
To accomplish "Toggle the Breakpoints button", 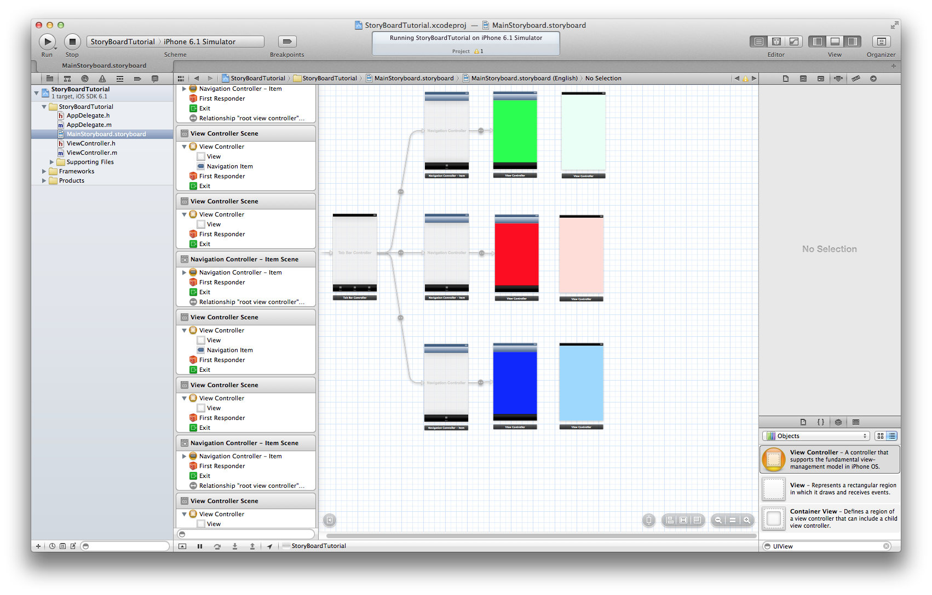I will 287,42.
